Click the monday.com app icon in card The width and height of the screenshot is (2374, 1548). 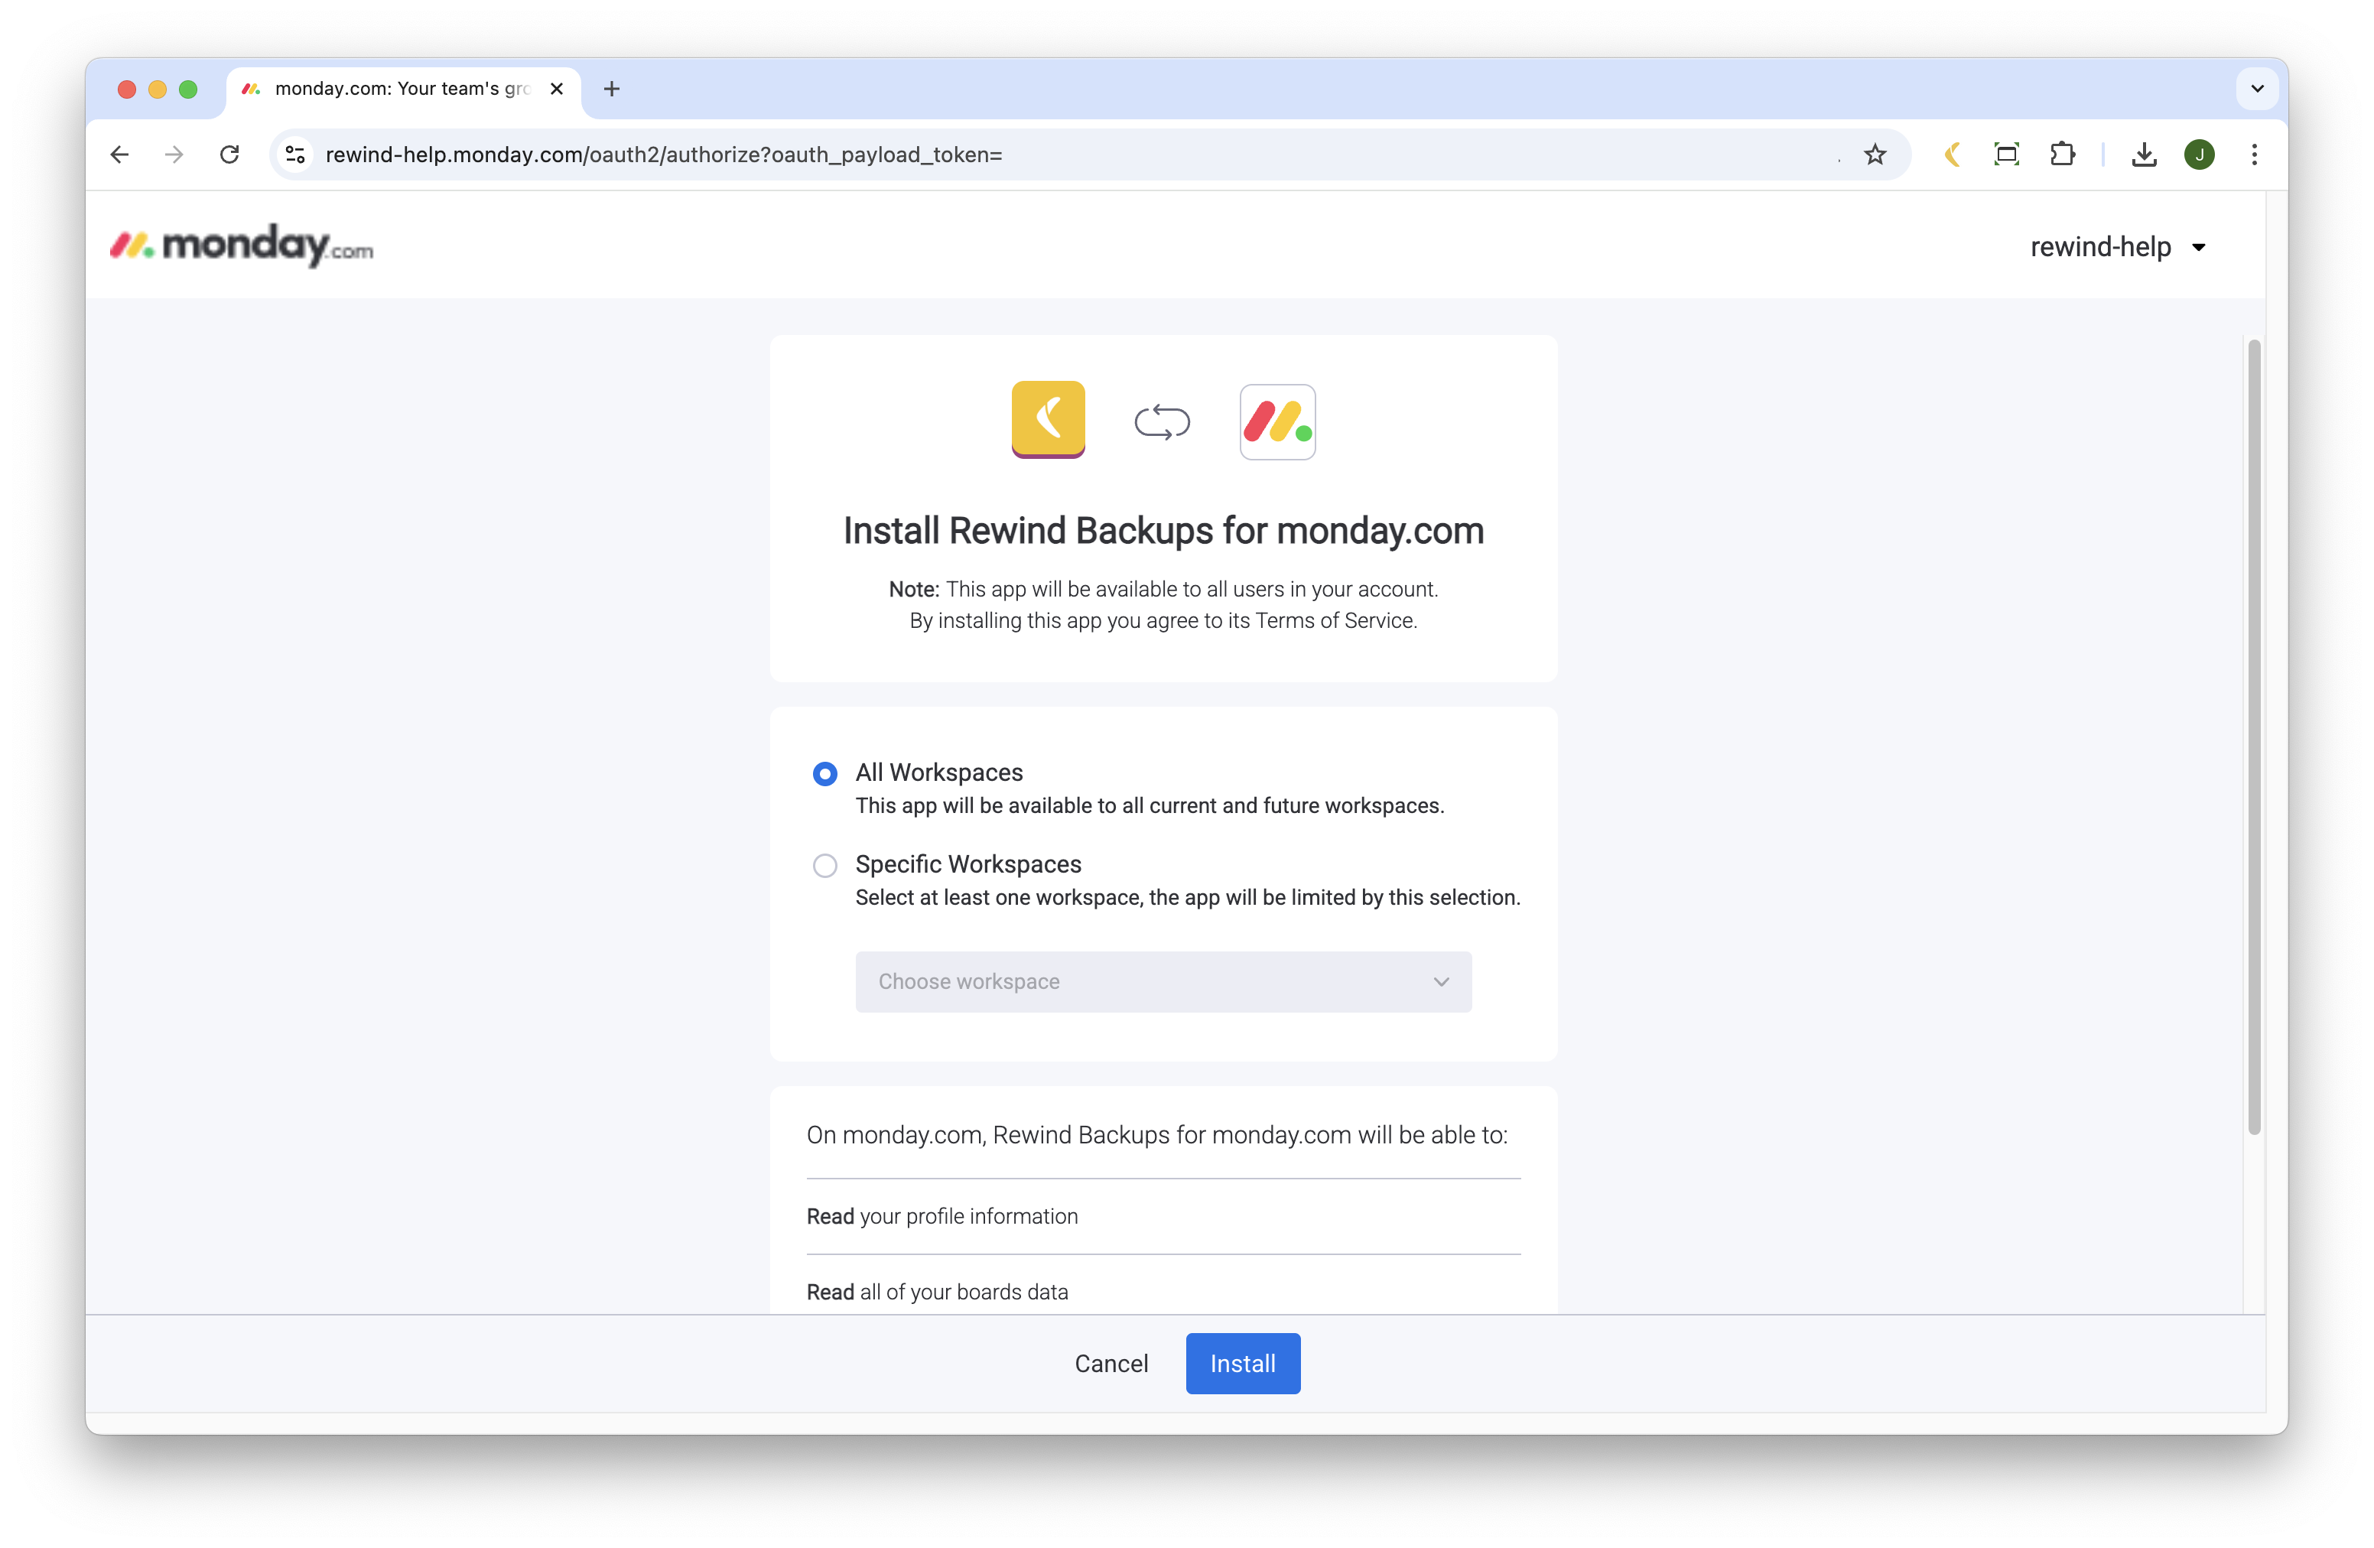coord(1276,422)
